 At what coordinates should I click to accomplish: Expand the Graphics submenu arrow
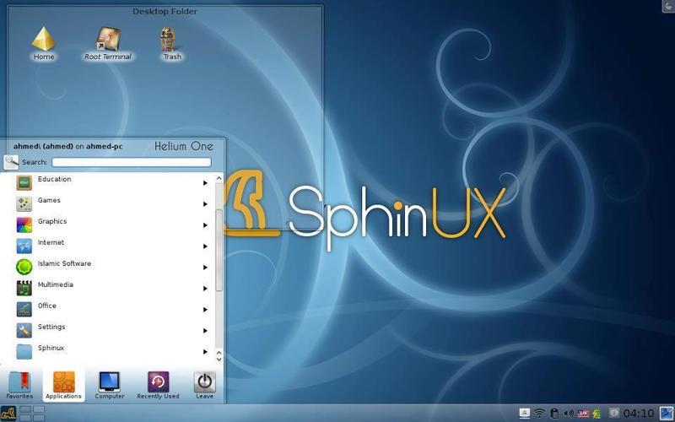(x=205, y=225)
